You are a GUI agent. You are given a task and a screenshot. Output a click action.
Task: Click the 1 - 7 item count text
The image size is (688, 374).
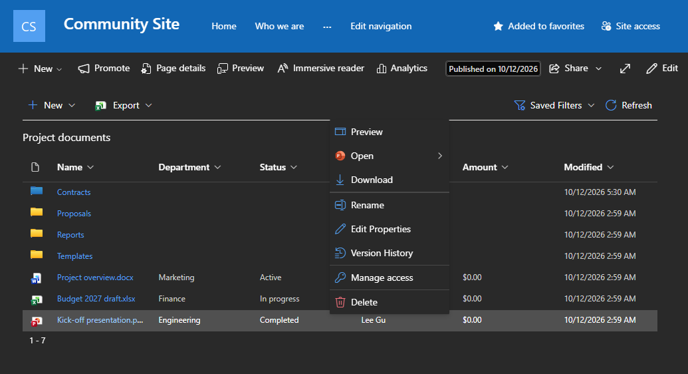tap(37, 341)
